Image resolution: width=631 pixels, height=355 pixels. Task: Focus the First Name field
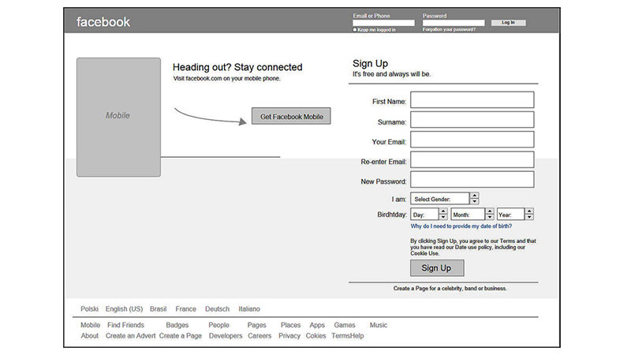tap(472, 100)
